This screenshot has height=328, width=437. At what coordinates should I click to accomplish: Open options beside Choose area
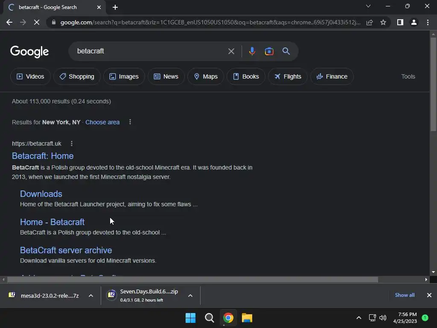pyautogui.click(x=130, y=122)
